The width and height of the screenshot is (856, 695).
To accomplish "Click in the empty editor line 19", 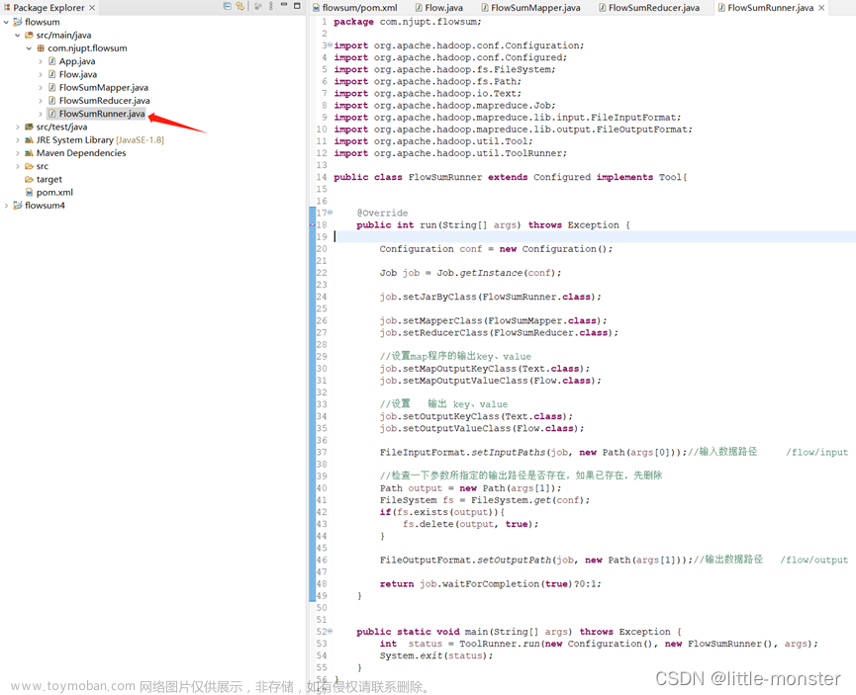I will coord(595,236).
